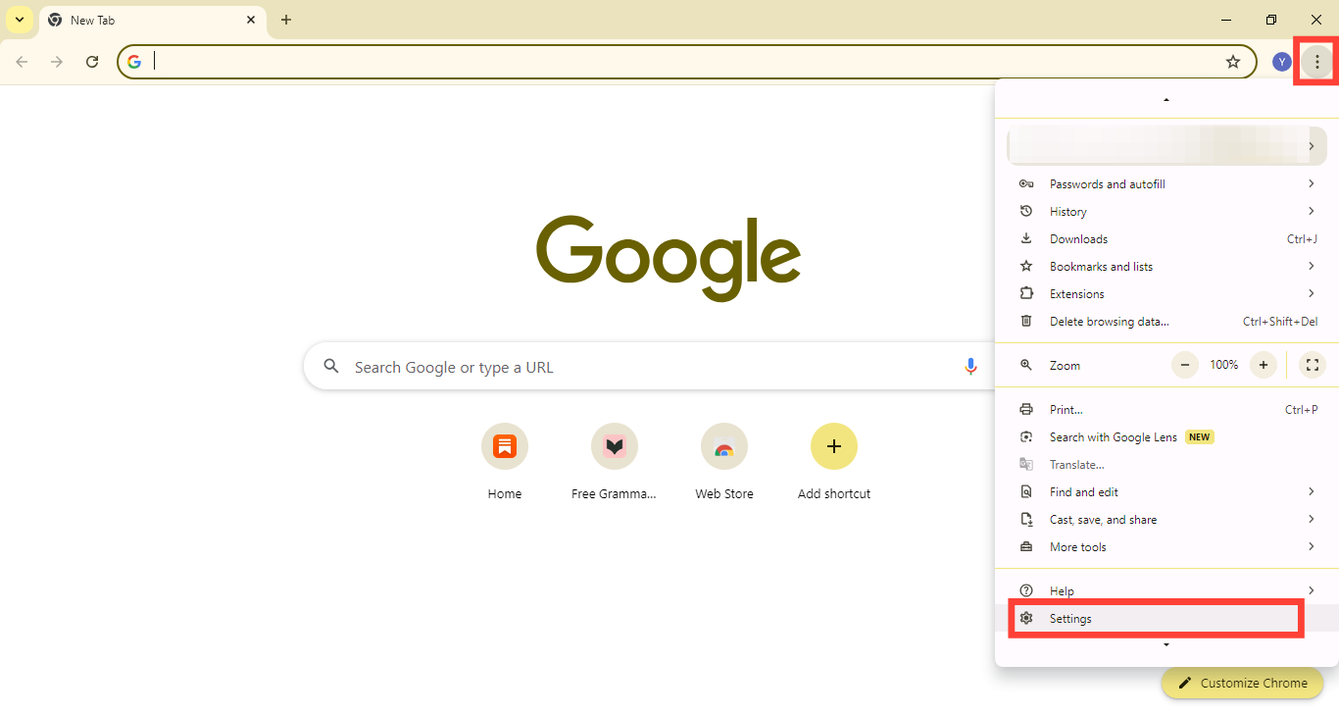Minimize the Chrome window
The height and width of the screenshot is (714, 1339).
[1226, 20]
